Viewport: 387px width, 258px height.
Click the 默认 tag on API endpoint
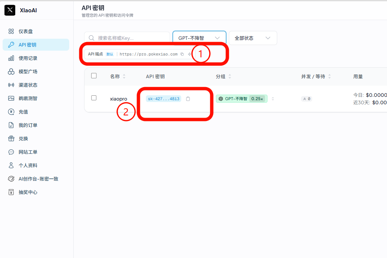click(110, 54)
